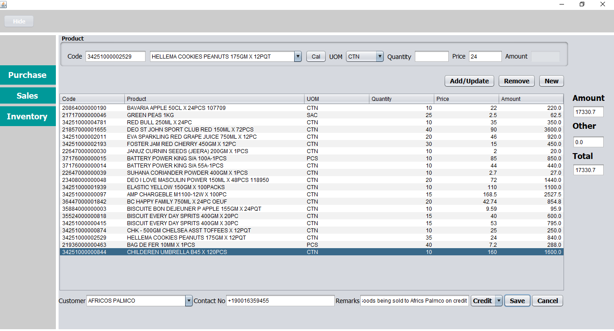Click the Add/Update button
This screenshot has height=331, width=614.
click(x=469, y=81)
